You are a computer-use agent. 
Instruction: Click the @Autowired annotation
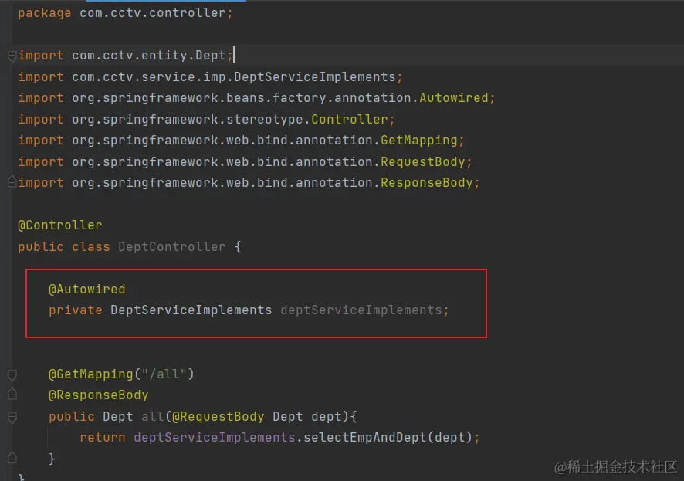click(86, 289)
